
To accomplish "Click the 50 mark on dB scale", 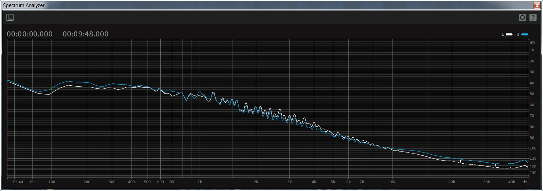I will (x=532, y=94).
